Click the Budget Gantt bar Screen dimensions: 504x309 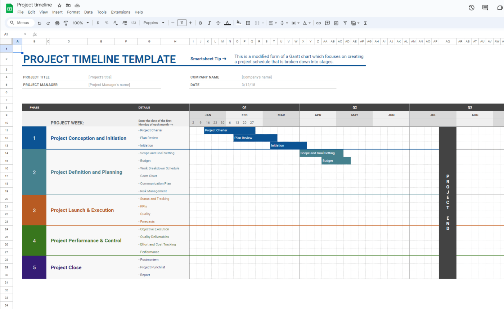coord(336,161)
